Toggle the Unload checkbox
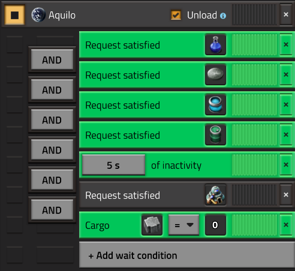Screen dimensions: 295x271 click(176, 15)
